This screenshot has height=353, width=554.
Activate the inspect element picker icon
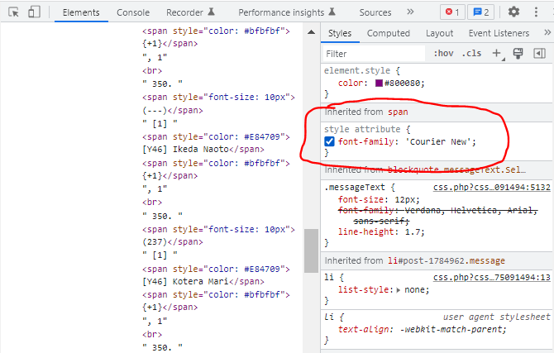13,12
